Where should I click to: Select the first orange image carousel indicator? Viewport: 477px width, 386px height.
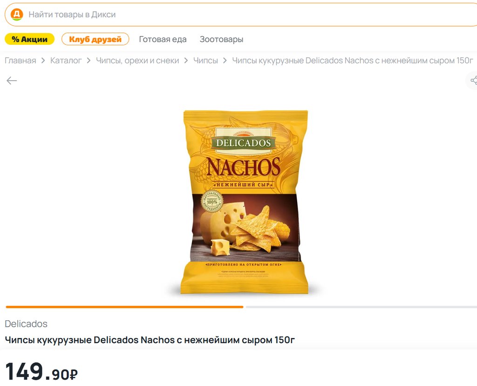pos(124,307)
